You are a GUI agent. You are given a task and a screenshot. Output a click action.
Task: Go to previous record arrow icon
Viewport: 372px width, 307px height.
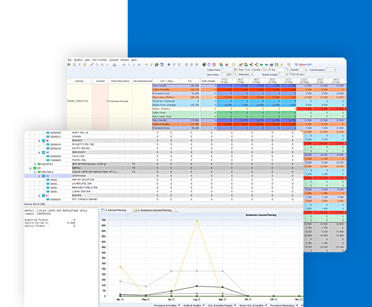click(129, 65)
